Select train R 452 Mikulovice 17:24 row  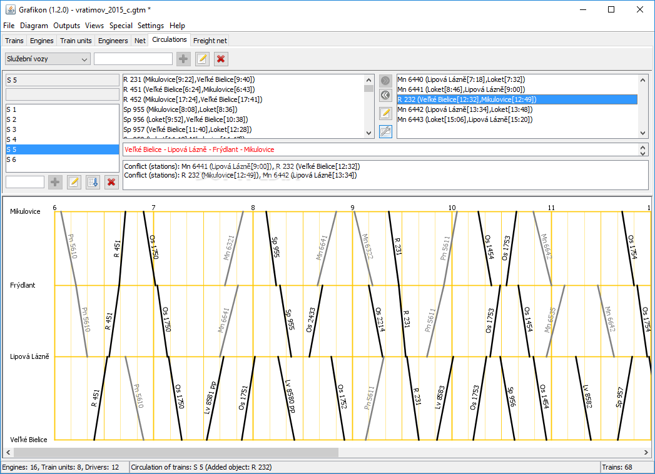243,99
